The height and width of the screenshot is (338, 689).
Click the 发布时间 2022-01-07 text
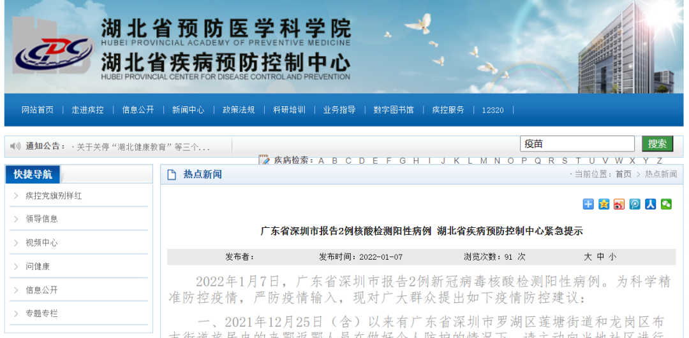360,257
